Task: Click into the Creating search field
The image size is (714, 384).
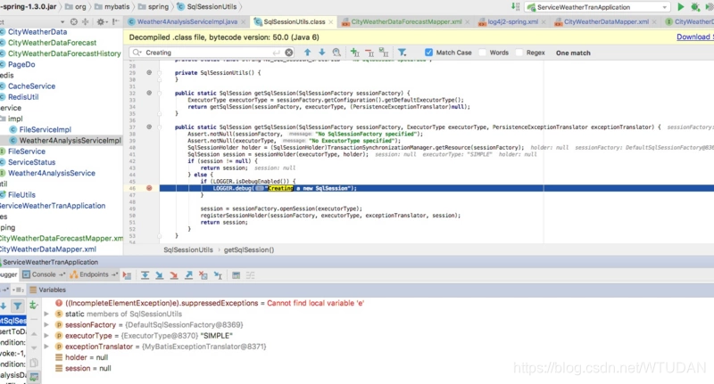Action: [x=210, y=53]
